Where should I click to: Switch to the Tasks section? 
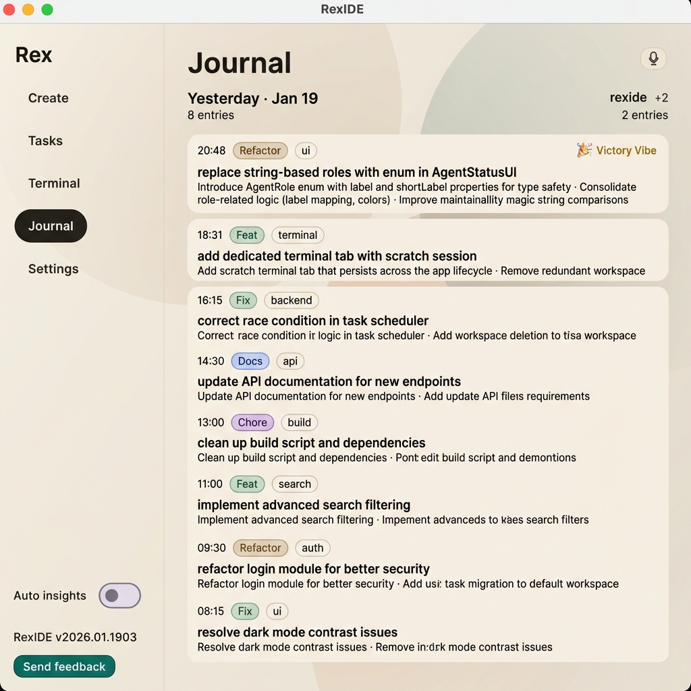pyautogui.click(x=45, y=140)
